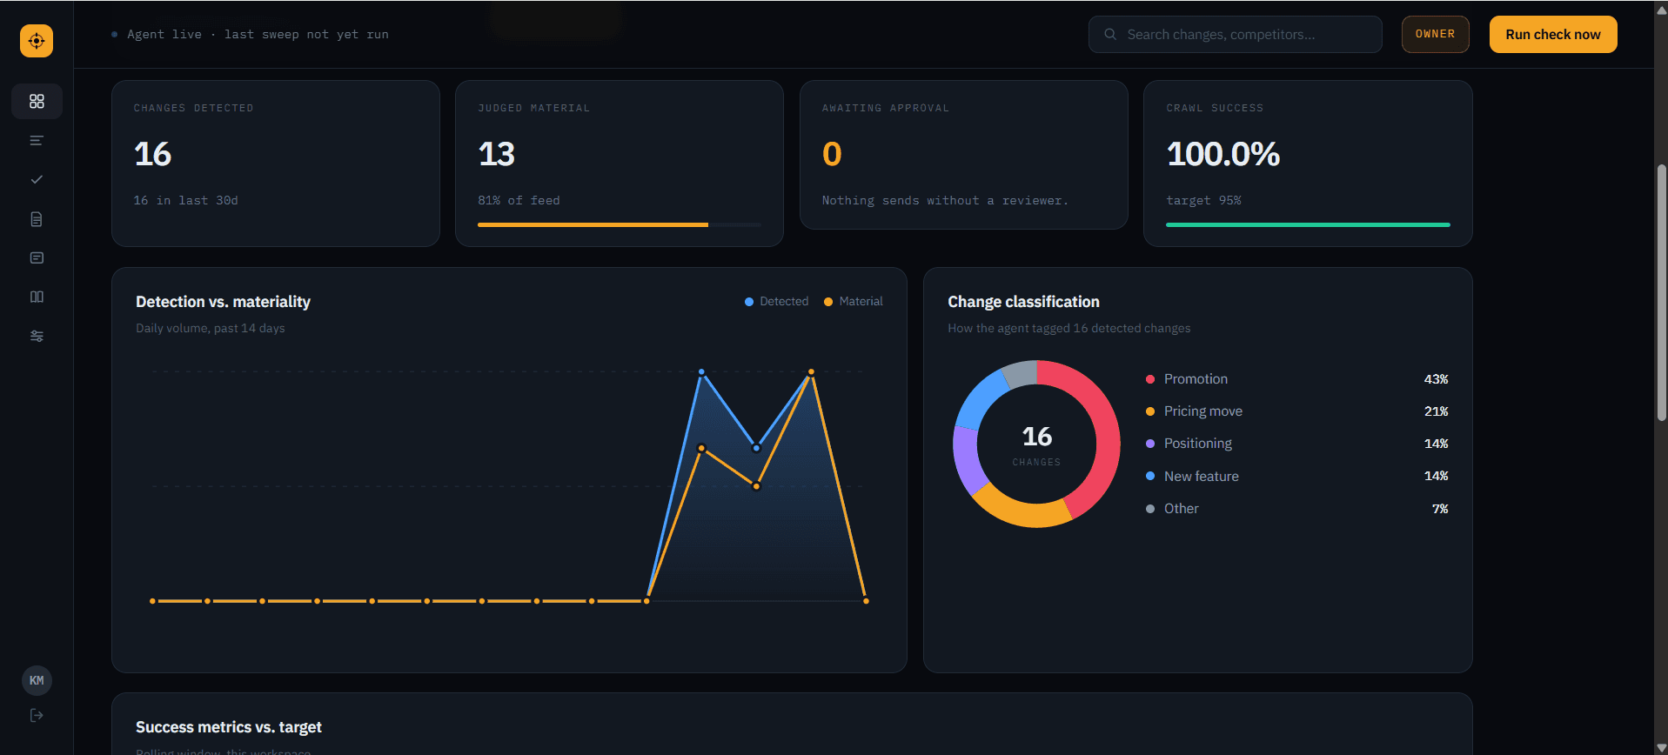Click the 0 Awaiting Approval value
The image size is (1668, 755).
(x=832, y=155)
